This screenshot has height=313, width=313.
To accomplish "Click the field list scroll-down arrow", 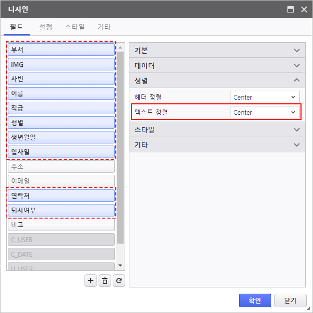I will (121, 266).
